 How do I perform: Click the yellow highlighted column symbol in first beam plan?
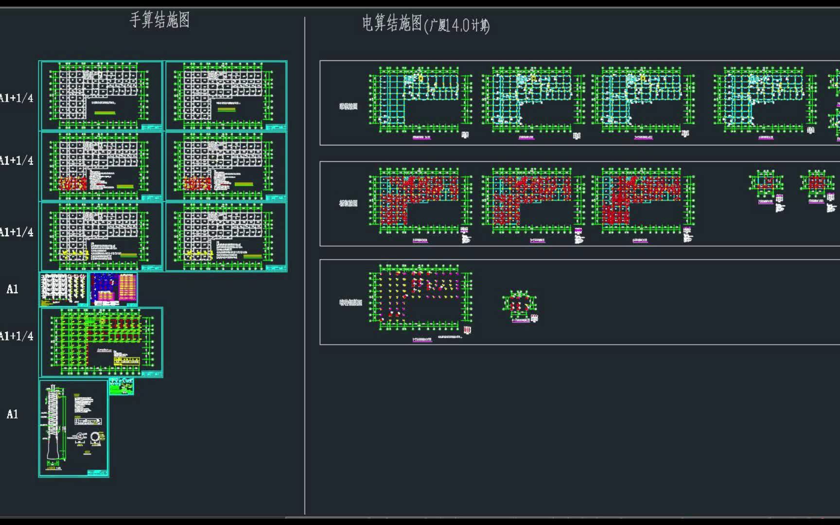(420, 78)
